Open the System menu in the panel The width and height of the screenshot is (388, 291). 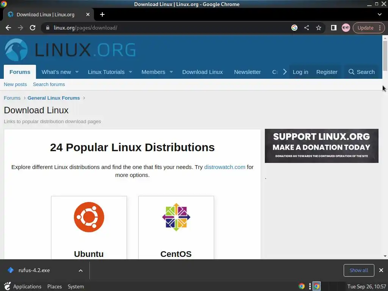tap(76, 286)
